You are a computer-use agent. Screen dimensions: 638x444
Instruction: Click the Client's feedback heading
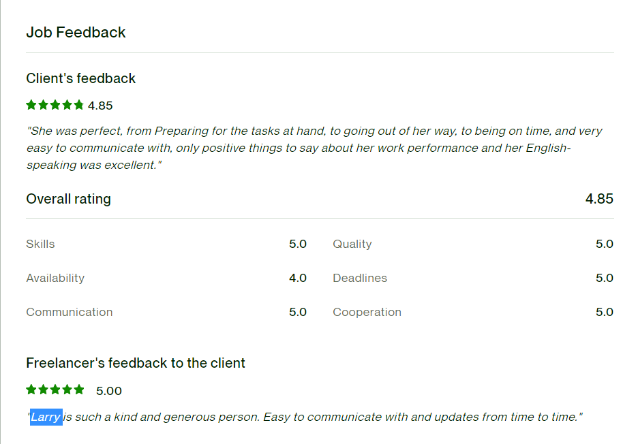tap(80, 78)
